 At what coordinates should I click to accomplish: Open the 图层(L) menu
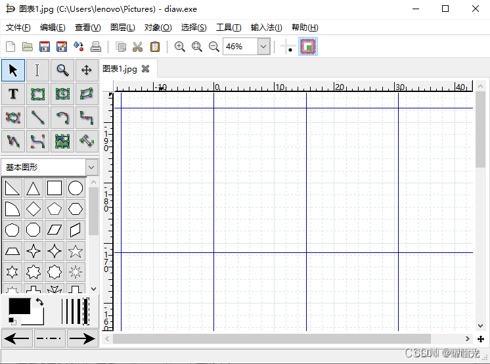tap(122, 28)
